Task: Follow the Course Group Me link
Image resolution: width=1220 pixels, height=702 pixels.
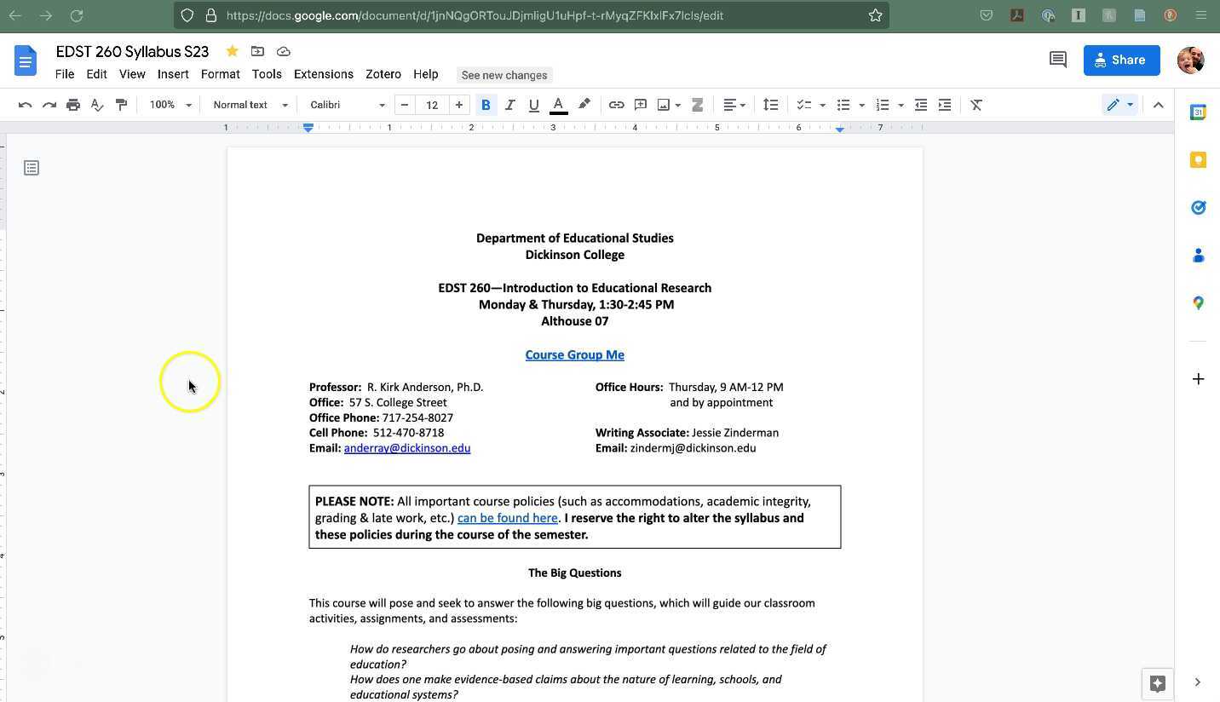Action: [574, 354]
